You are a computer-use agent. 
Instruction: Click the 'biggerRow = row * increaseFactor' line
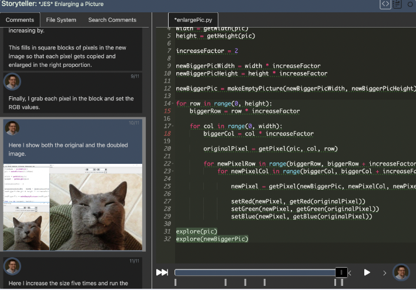tap(244, 111)
